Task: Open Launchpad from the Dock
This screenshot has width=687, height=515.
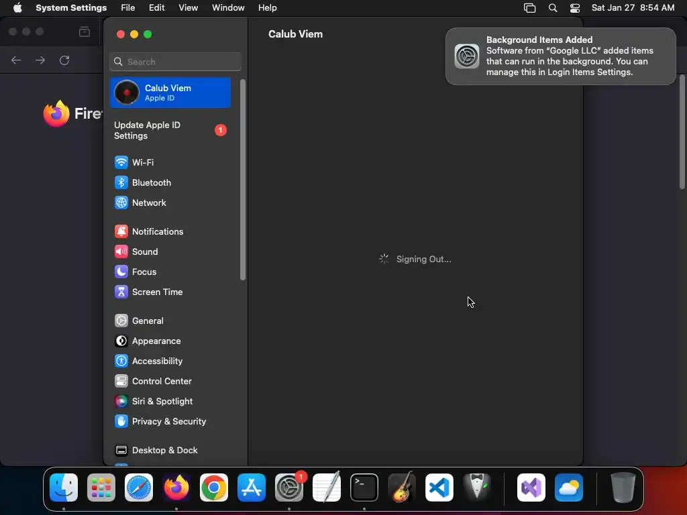Action: (x=101, y=488)
